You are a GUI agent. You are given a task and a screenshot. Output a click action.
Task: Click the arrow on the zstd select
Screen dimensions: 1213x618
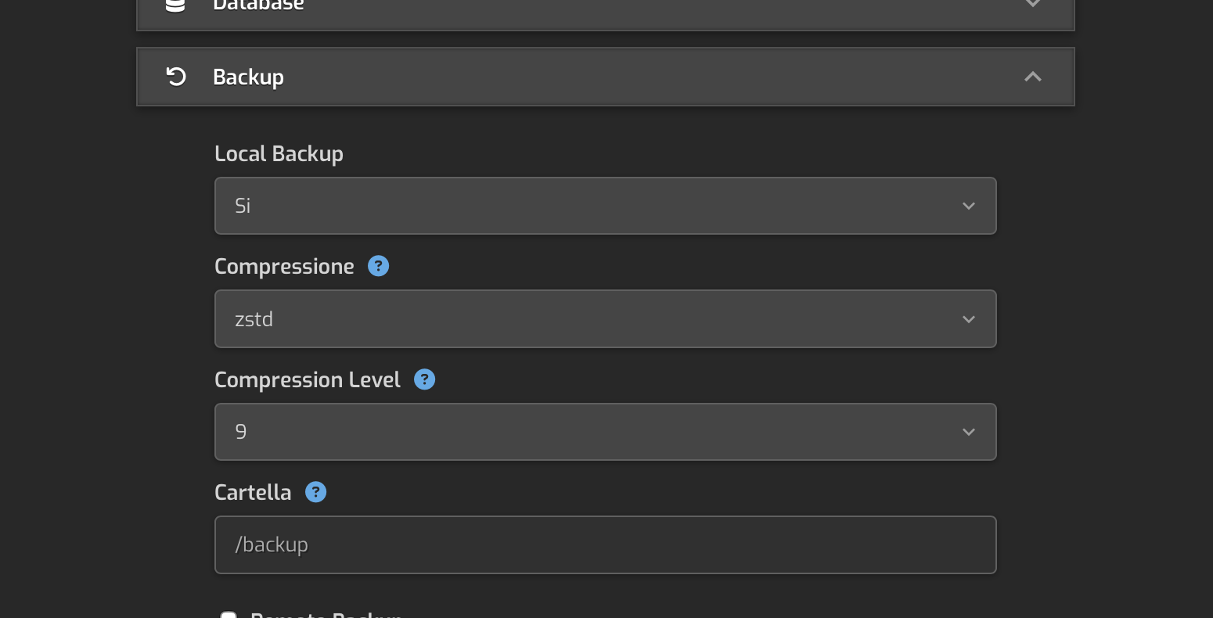(969, 319)
